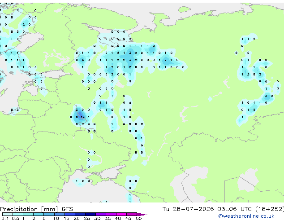
Task: Click the 1–2 mm legend color swatch
Action: pyautogui.click(x=28, y=214)
